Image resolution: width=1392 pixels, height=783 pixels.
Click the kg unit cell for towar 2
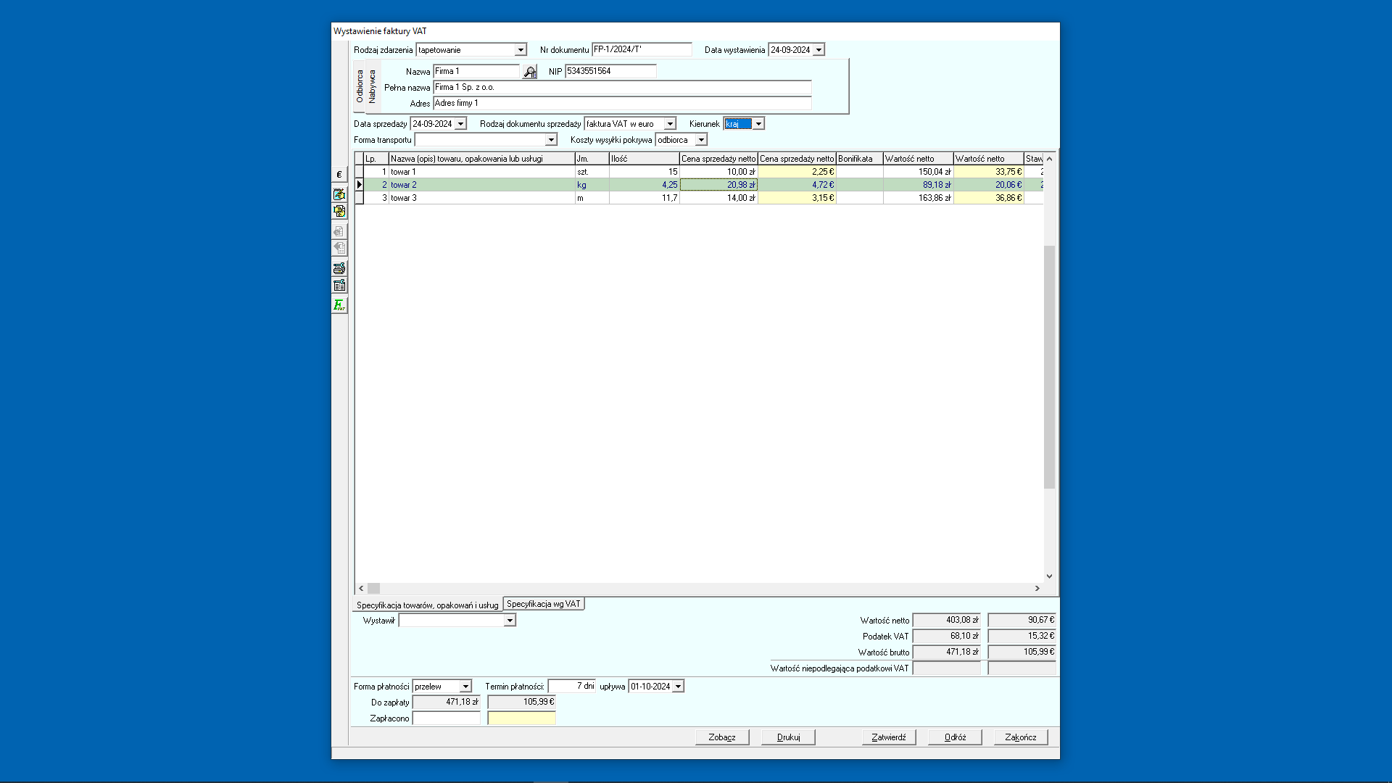coord(592,185)
